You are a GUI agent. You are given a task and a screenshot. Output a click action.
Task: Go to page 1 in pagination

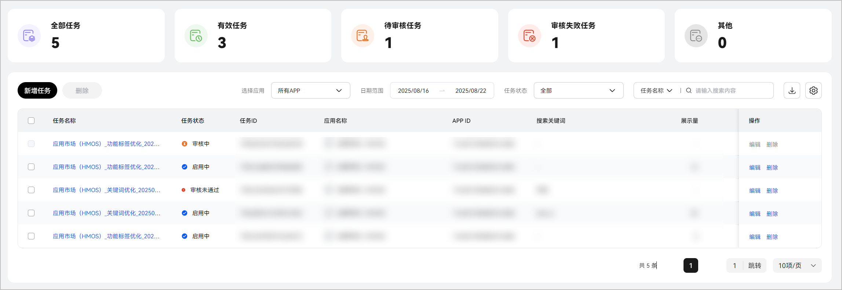(690, 265)
